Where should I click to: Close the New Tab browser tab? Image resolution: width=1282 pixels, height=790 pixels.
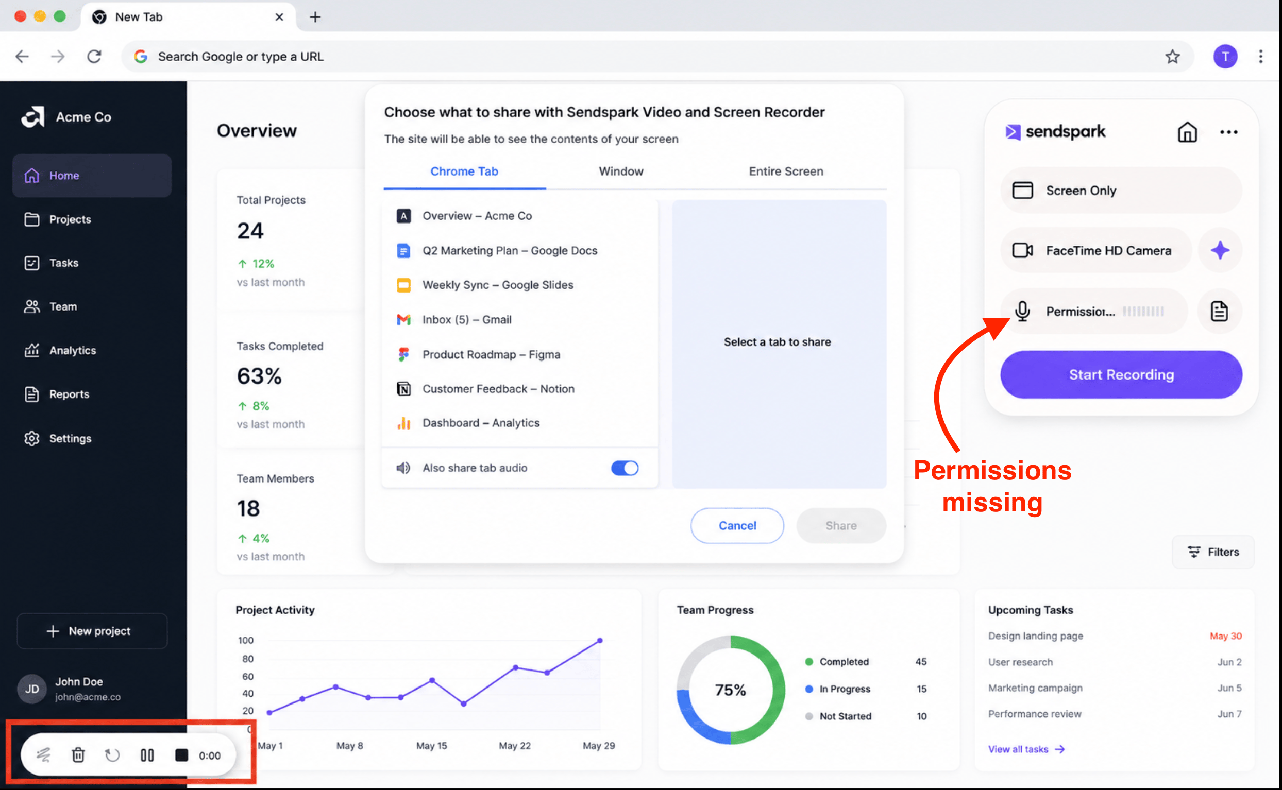pos(279,17)
